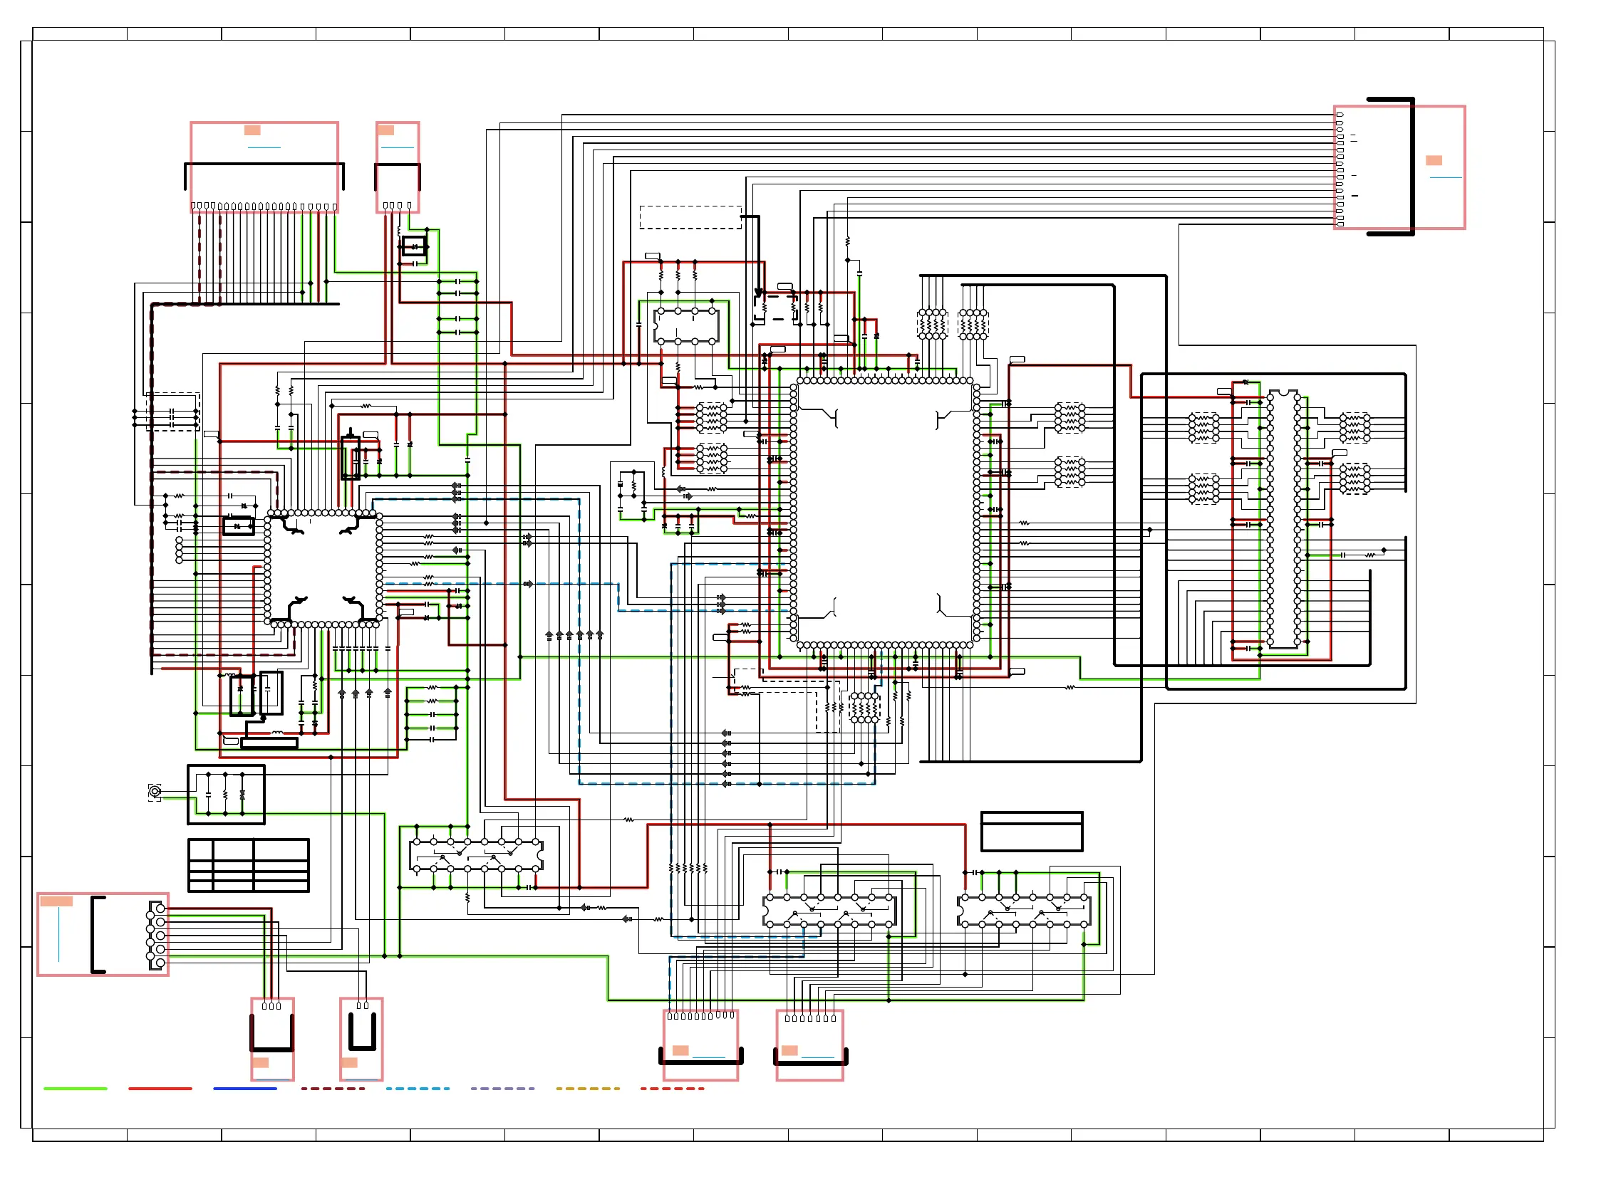
Task: Select the gold dashed legend line
Action: 589,1089
